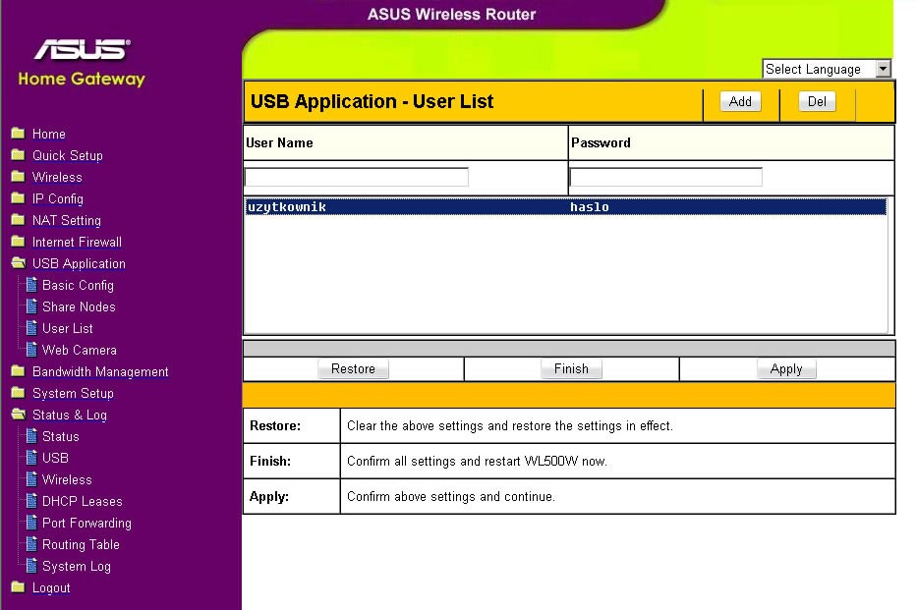Open the Home link
The image size is (917, 610).
(49, 134)
